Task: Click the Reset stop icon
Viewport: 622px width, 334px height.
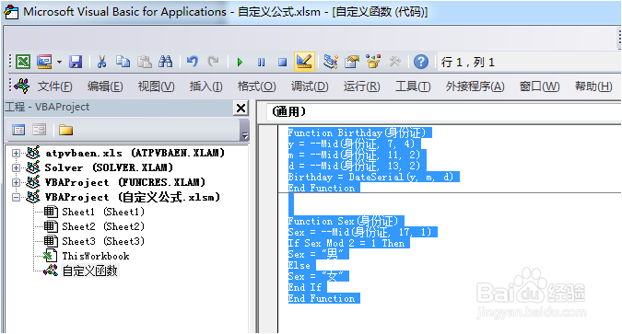Action: (x=283, y=63)
